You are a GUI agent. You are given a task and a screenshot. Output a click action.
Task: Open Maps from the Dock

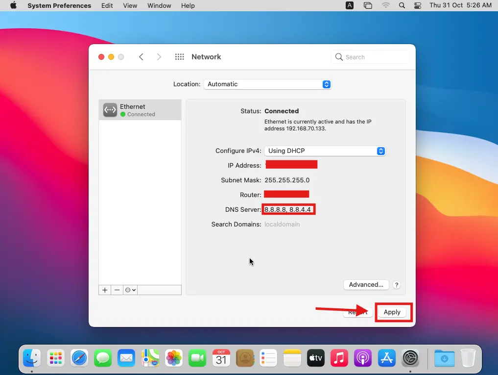tap(150, 358)
